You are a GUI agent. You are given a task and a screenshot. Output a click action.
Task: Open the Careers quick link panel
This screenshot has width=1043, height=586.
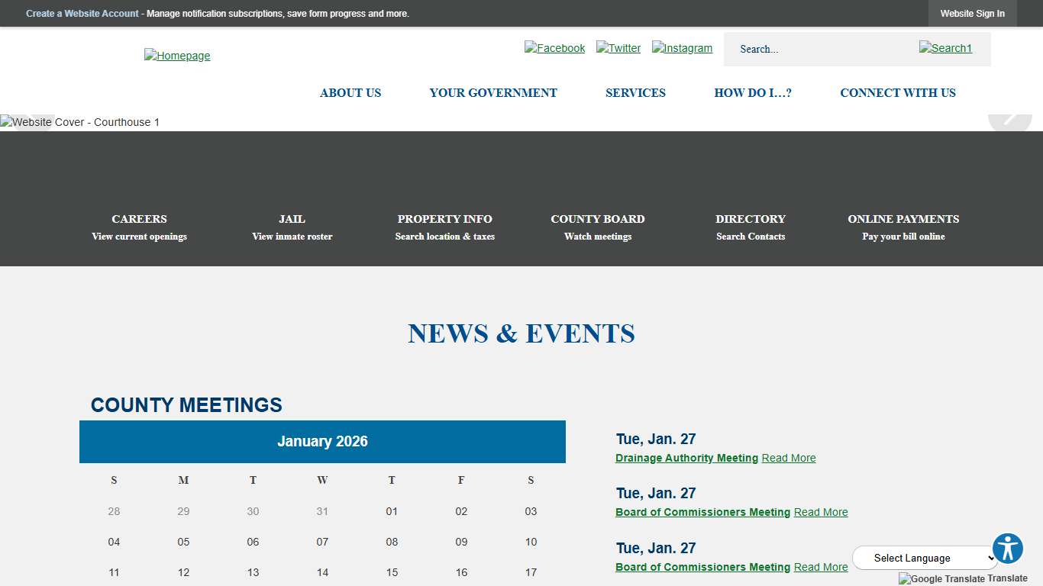tap(139, 227)
